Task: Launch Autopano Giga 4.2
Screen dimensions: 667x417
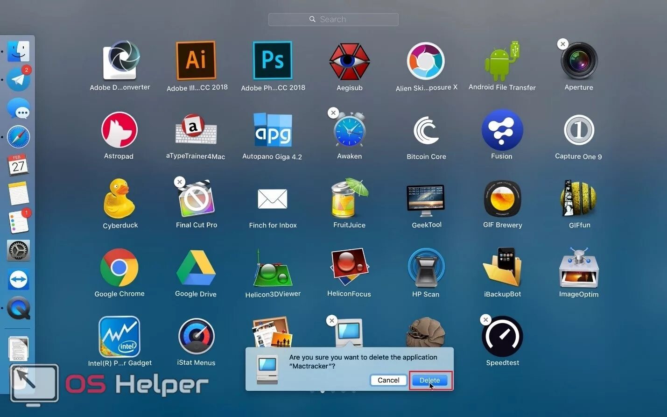Action: [273, 130]
